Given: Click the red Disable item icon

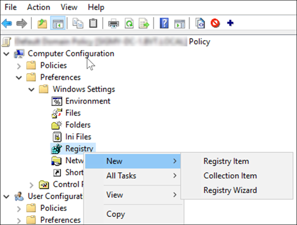Looking at the screenshot, I should click(215, 24).
